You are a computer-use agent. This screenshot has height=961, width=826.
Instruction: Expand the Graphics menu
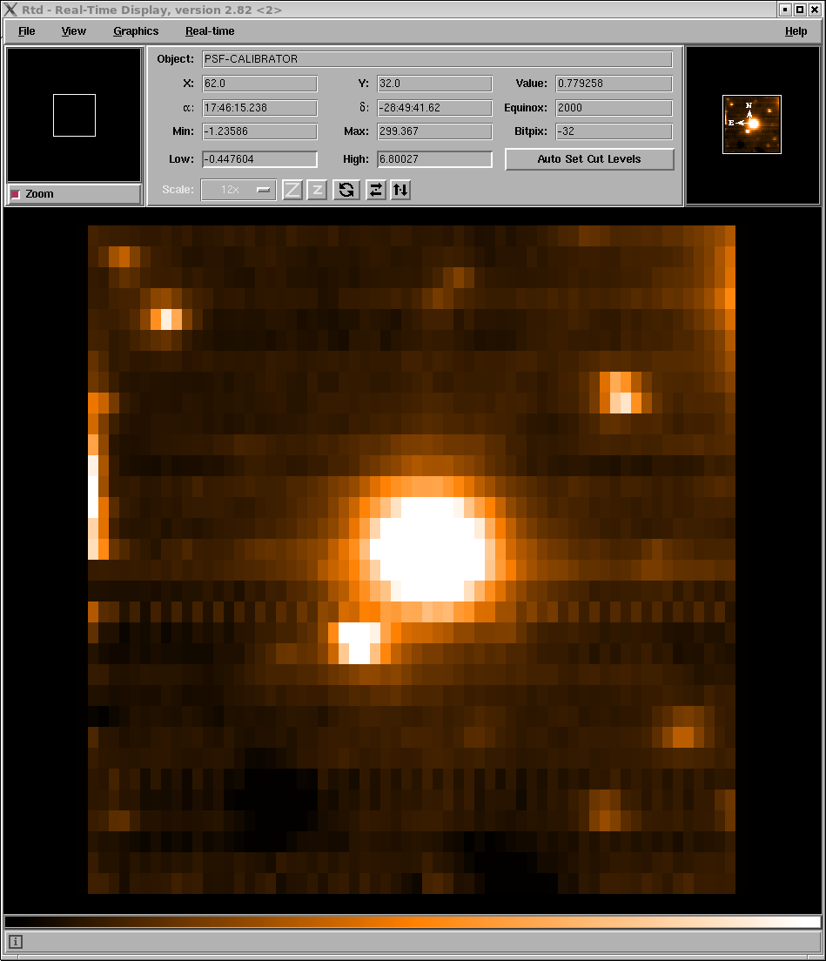point(136,31)
